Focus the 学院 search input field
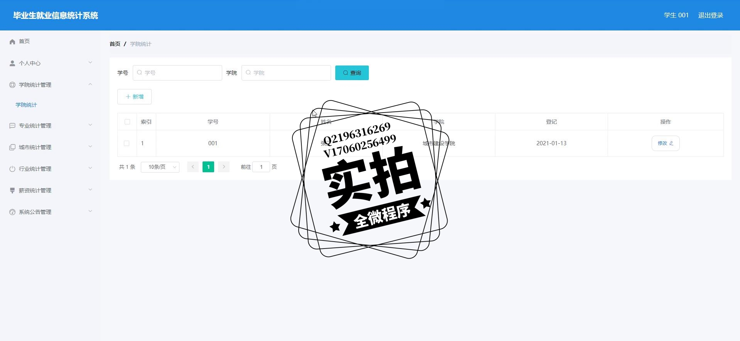This screenshot has width=740, height=341. (286, 73)
